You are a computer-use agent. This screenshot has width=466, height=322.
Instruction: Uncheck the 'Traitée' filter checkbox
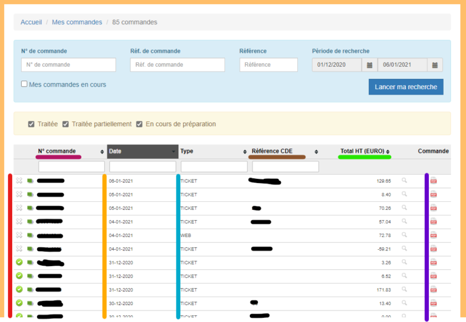tap(32, 124)
